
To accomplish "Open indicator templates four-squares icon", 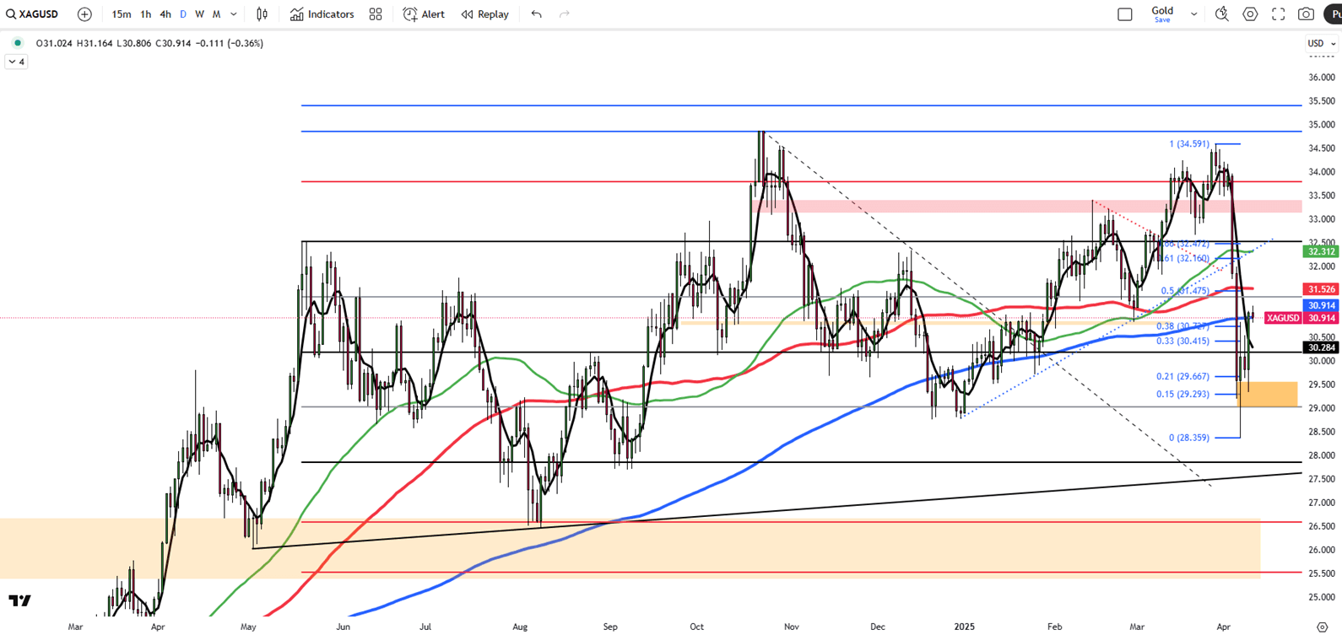I will click(x=376, y=14).
